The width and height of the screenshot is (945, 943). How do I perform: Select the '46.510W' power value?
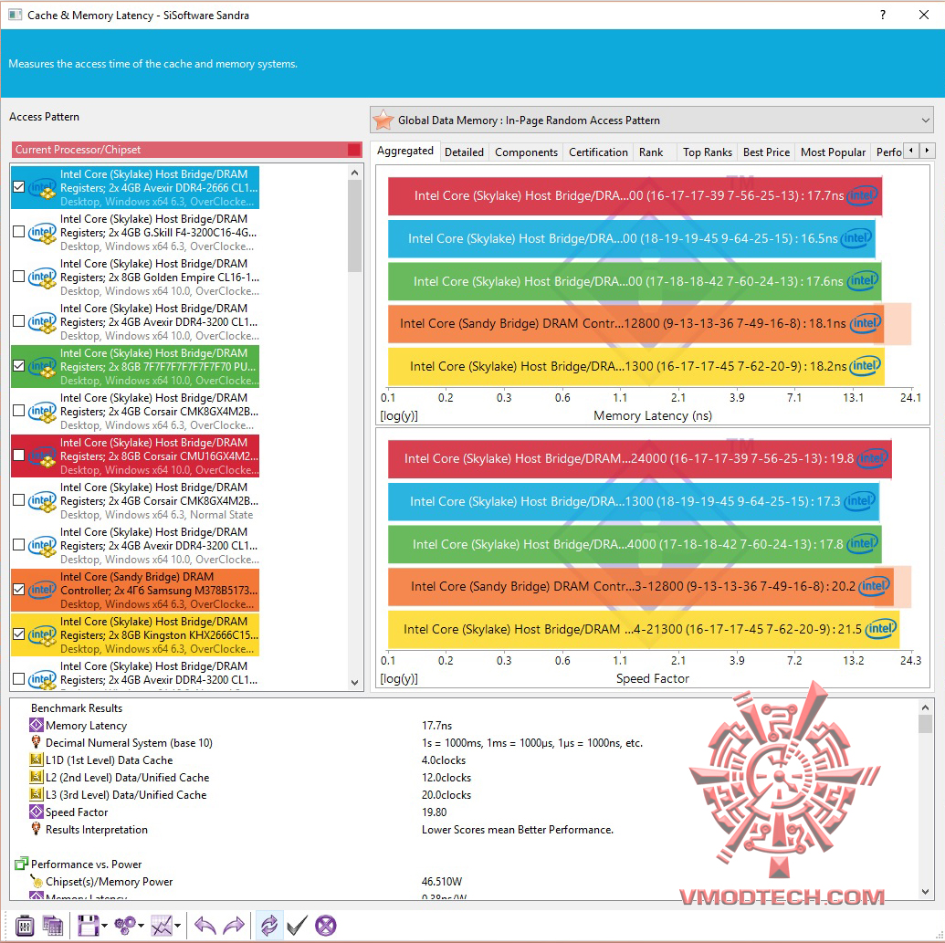(x=442, y=882)
